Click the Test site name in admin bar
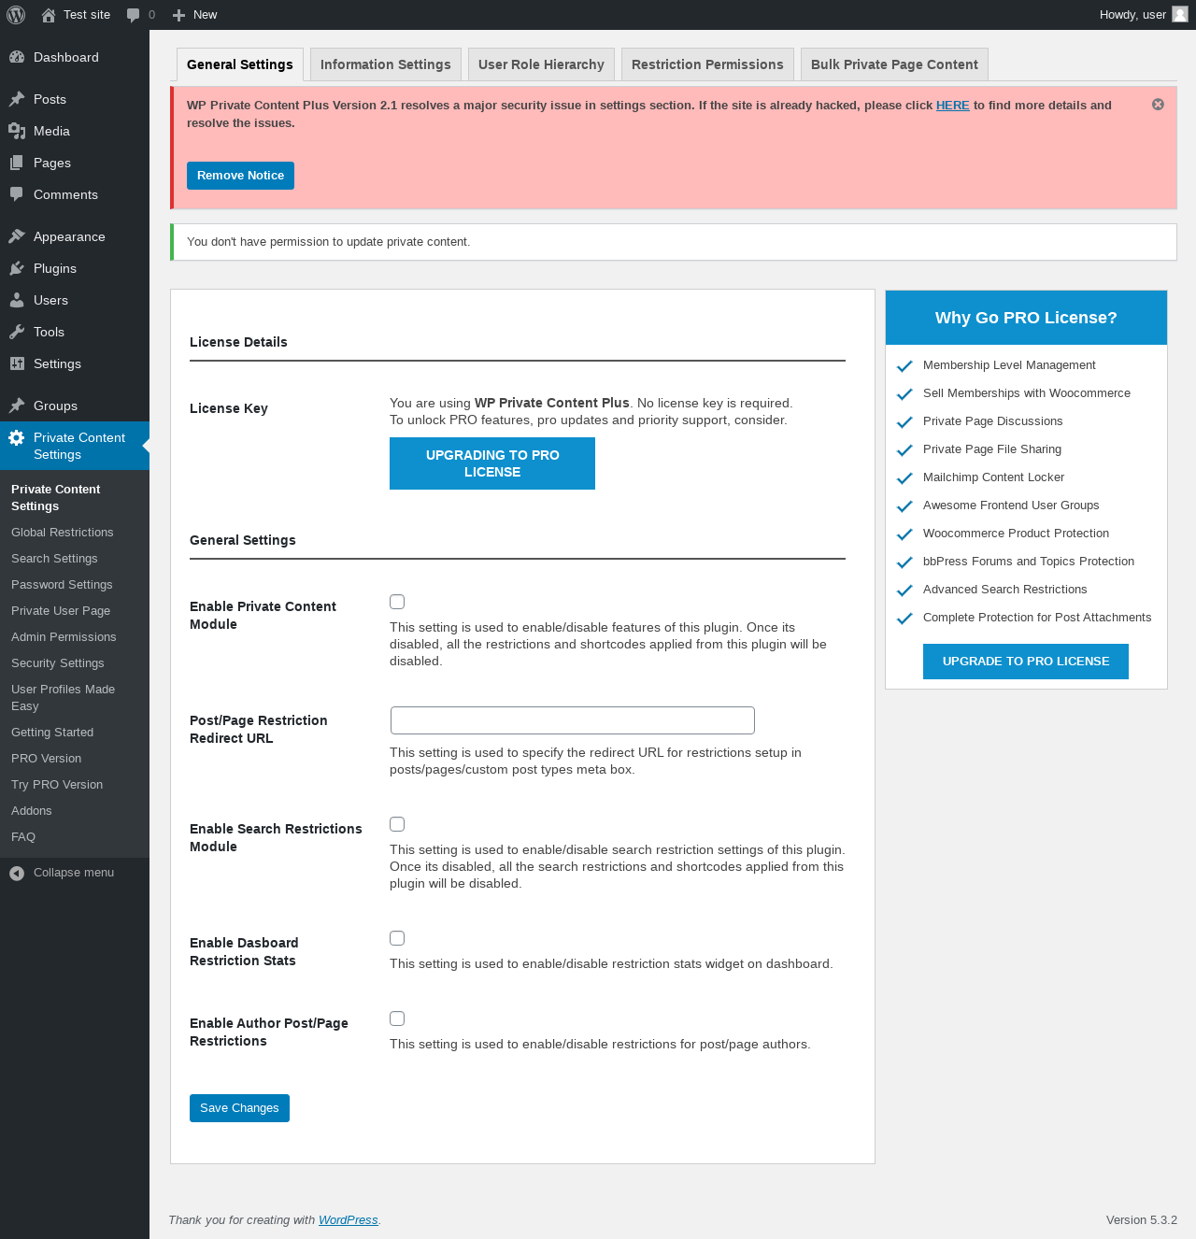The image size is (1196, 1239). coord(87,15)
